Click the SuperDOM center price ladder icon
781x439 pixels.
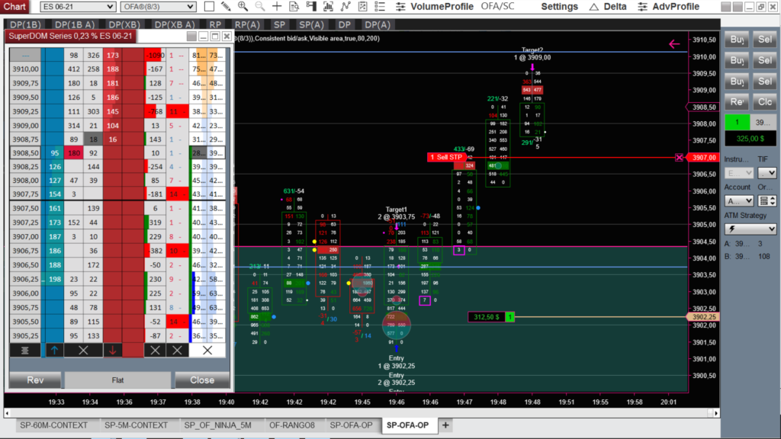click(25, 351)
